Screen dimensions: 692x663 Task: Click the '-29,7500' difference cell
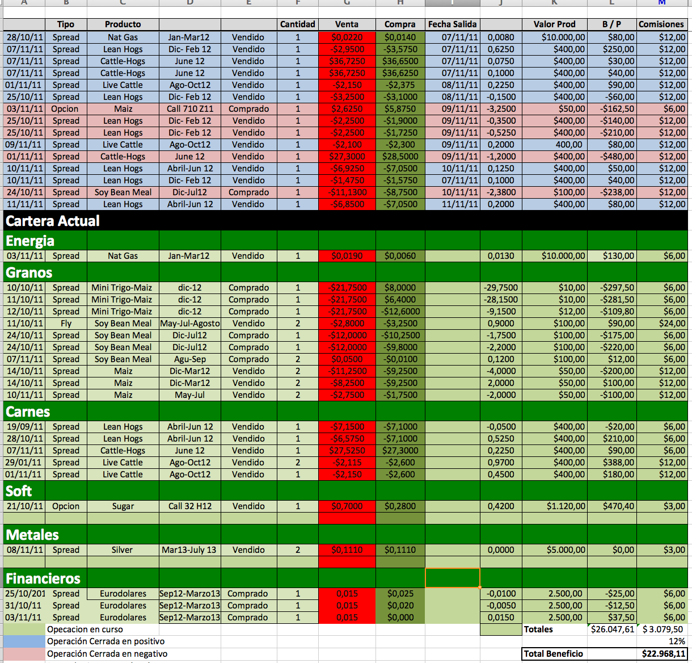[x=501, y=288]
